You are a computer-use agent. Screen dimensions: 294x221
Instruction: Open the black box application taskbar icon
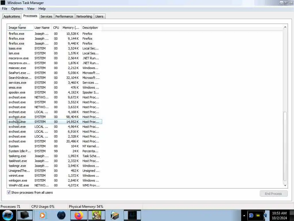(x=25, y=215)
